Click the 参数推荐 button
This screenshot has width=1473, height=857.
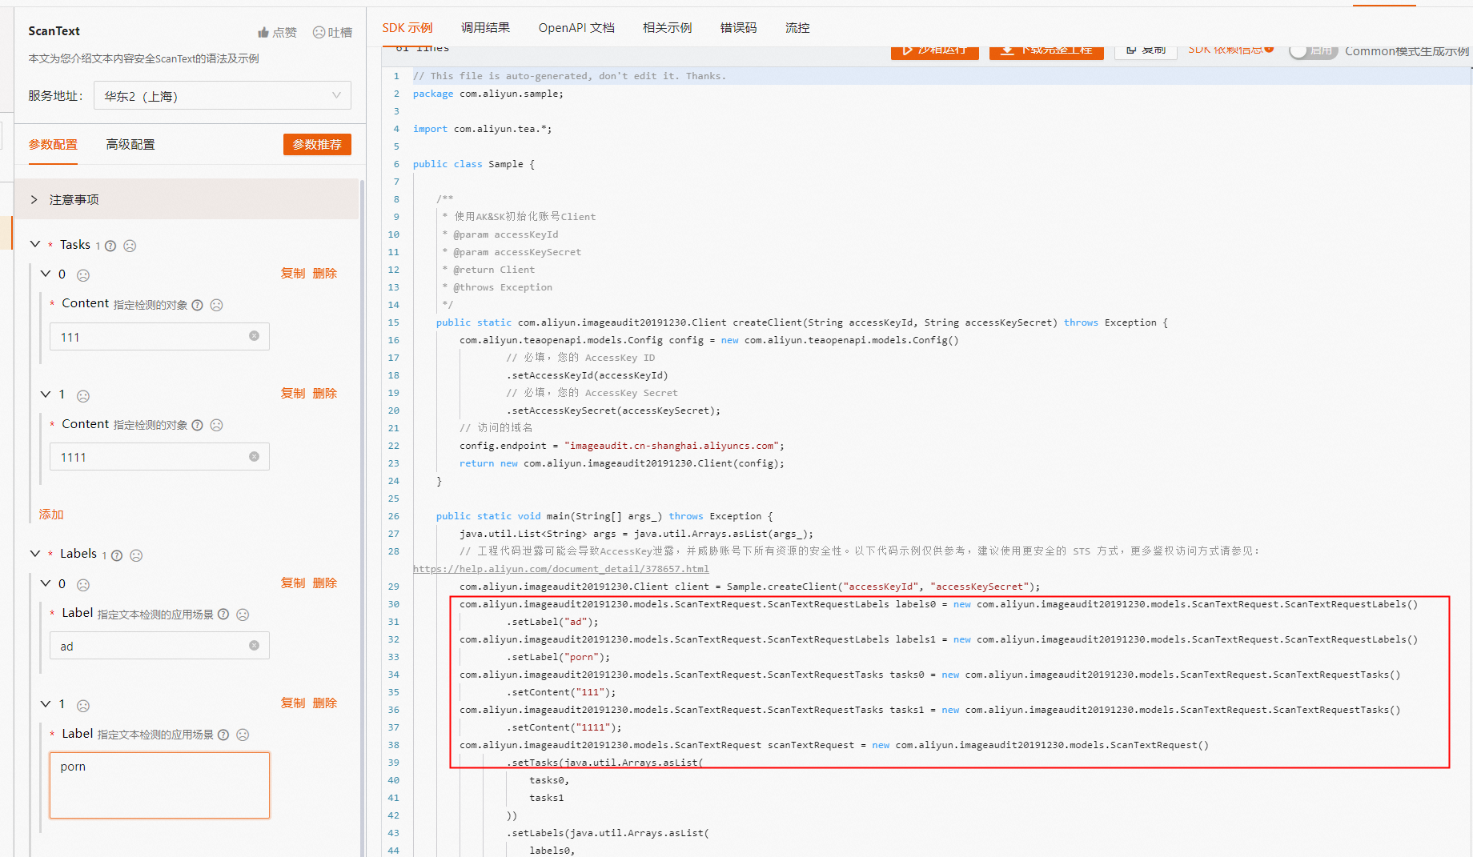(317, 144)
